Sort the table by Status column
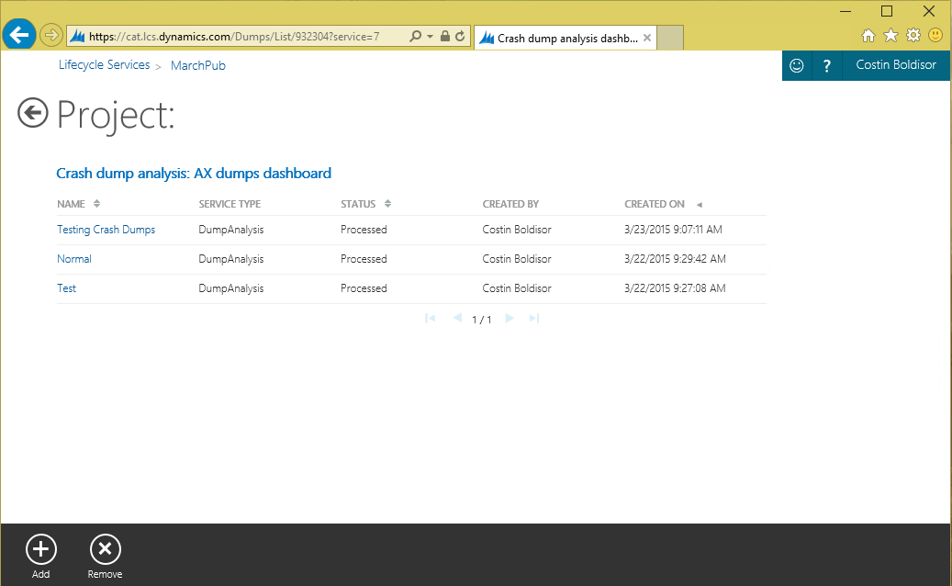 coord(387,204)
